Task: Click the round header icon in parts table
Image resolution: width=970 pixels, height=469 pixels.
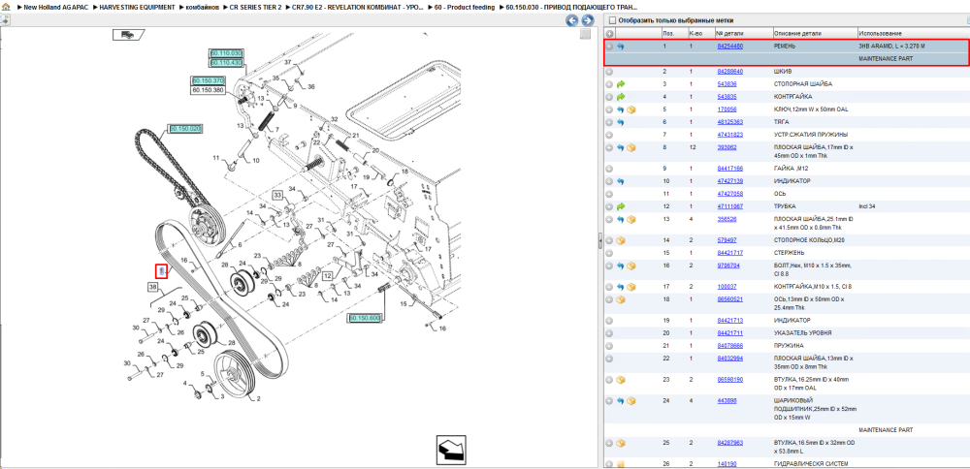Action: pos(609,33)
